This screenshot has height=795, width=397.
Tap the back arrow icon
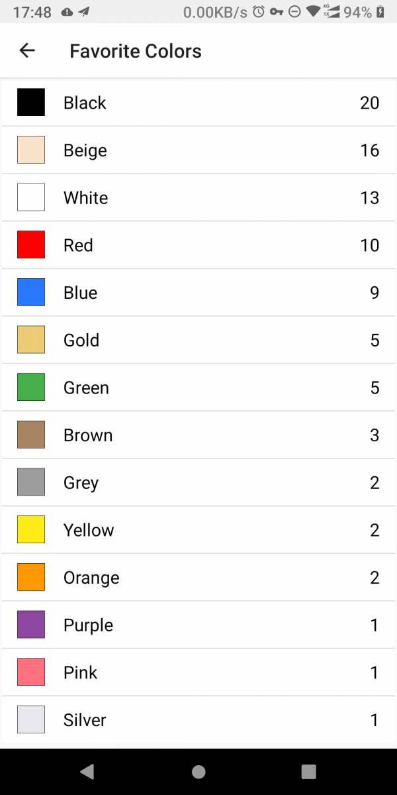point(27,50)
